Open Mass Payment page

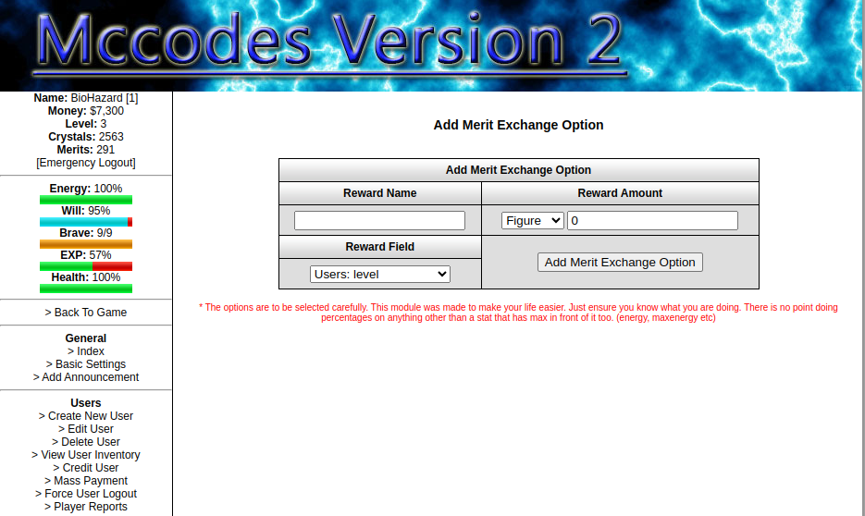point(86,481)
